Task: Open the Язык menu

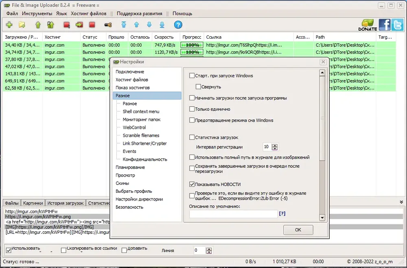Action: (x=61, y=13)
